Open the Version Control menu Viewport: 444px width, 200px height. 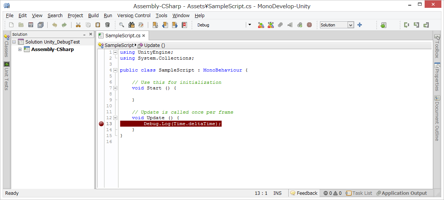pos(134,16)
